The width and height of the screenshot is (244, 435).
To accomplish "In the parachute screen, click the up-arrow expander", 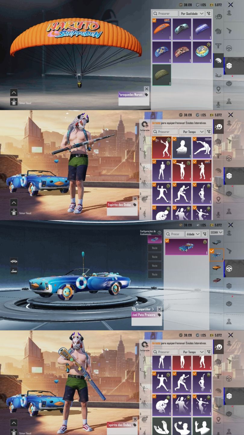I will click(x=14, y=92).
